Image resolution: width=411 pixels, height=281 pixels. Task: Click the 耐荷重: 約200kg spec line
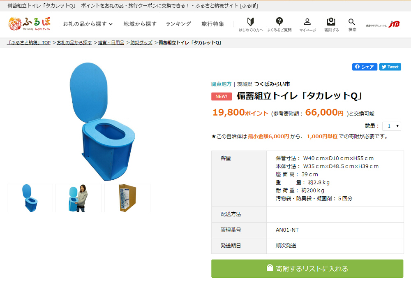(300, 190)
